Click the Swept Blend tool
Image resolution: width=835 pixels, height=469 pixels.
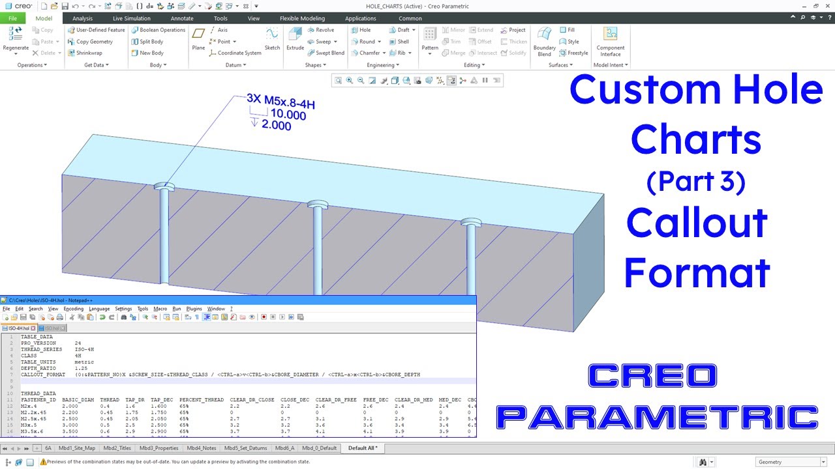click(x=326, y=53)
